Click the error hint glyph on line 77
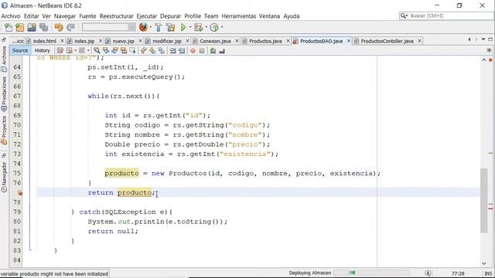 (x=19, y=192)
